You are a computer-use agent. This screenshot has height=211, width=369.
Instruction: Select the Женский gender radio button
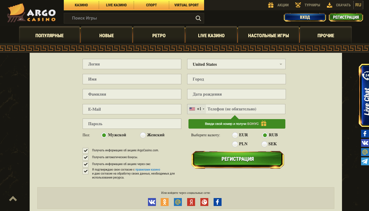[x=143, y=135]
